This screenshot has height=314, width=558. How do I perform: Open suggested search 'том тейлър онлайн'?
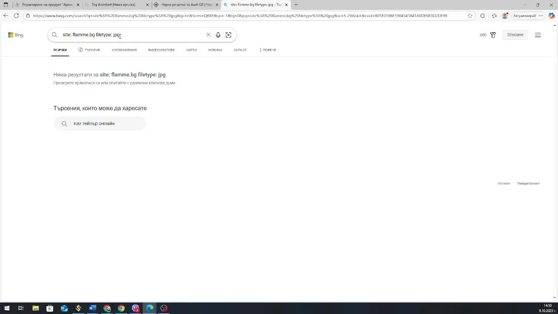click(x=100, y=124)
